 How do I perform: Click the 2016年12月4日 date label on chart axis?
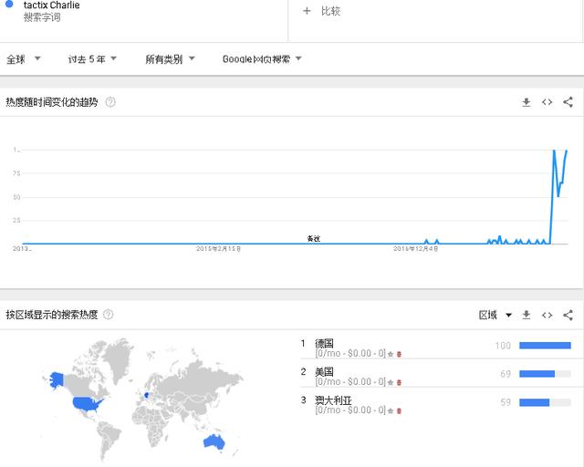pos(416,248)
